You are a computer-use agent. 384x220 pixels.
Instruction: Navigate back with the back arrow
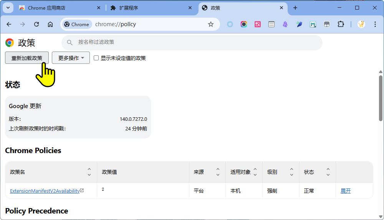(9, 24)
